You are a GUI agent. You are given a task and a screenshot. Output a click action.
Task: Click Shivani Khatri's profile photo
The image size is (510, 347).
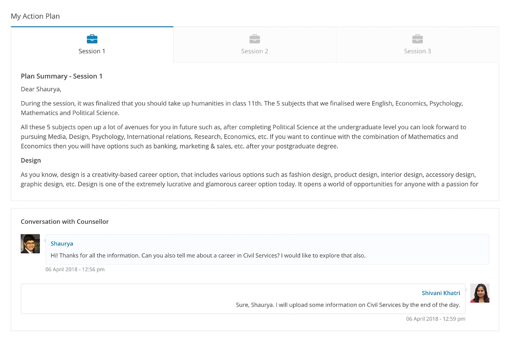480,293
